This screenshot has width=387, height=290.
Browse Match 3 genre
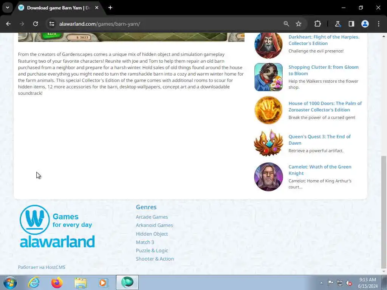pos(145,242)
